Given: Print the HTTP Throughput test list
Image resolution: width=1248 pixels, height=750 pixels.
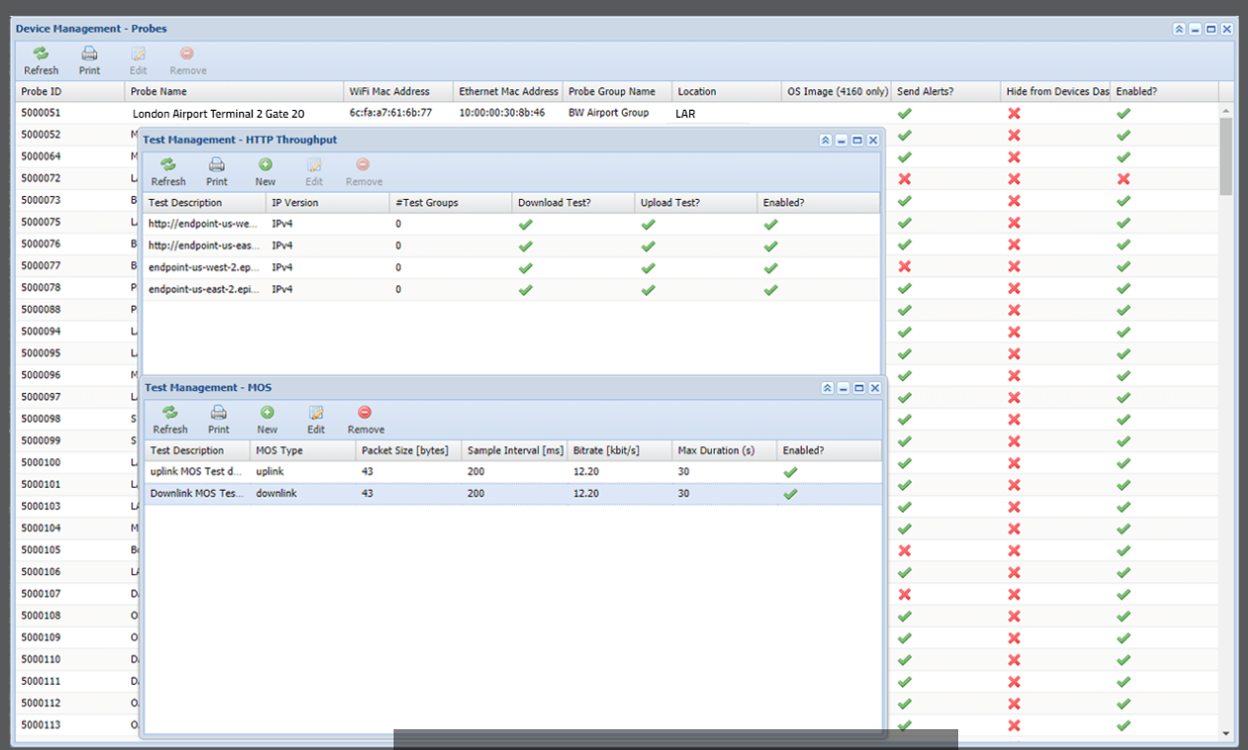Looking at the screenshot, I should [217, 165].
